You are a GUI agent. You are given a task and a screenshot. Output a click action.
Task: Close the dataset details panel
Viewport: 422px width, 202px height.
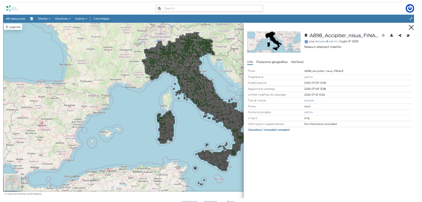[411, 27]
